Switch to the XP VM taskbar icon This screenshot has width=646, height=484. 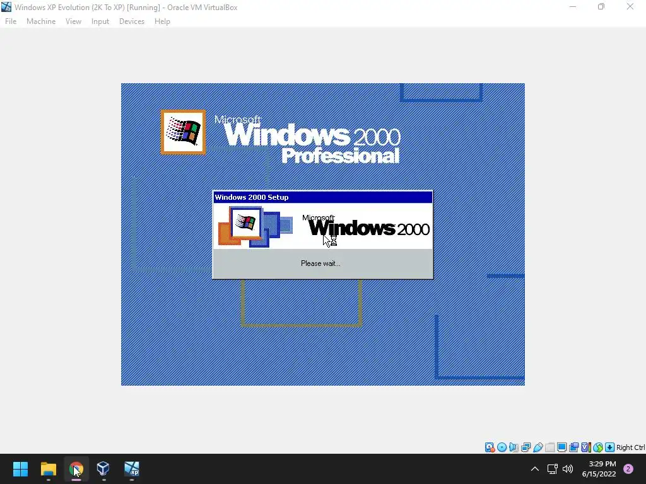pyautogui.click(x=132, y=469)
